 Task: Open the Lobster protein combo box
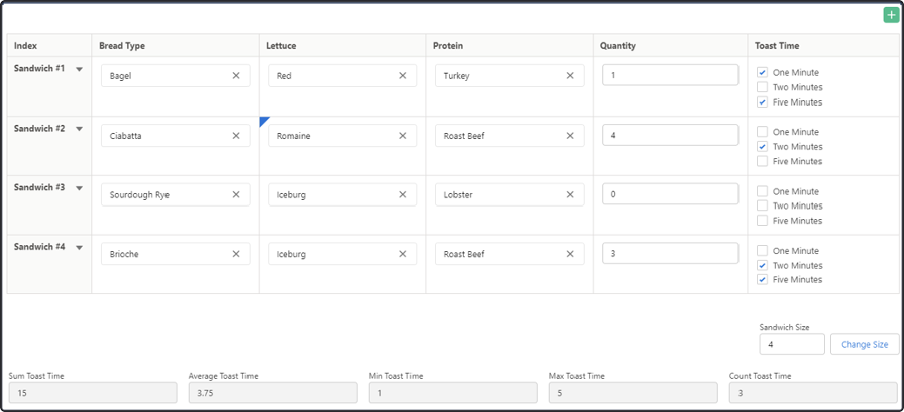click(510, 195)
